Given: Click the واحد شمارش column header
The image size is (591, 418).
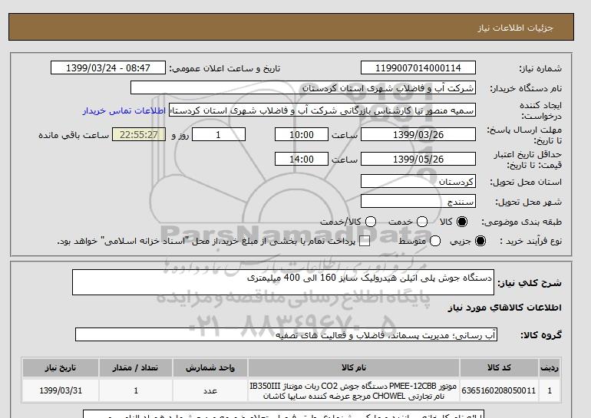Looking at the screenshot, I should 210,367.
